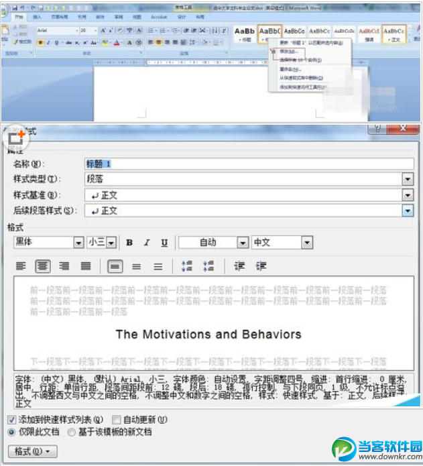Click the Save icon in quick access toolbar
This screenshot has width=423, height=466.
15,8
